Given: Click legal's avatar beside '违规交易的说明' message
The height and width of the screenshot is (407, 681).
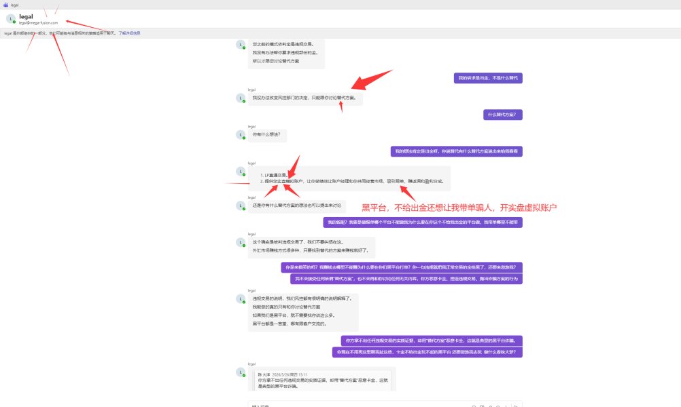Looking at the screenshot, I should 241,298.
